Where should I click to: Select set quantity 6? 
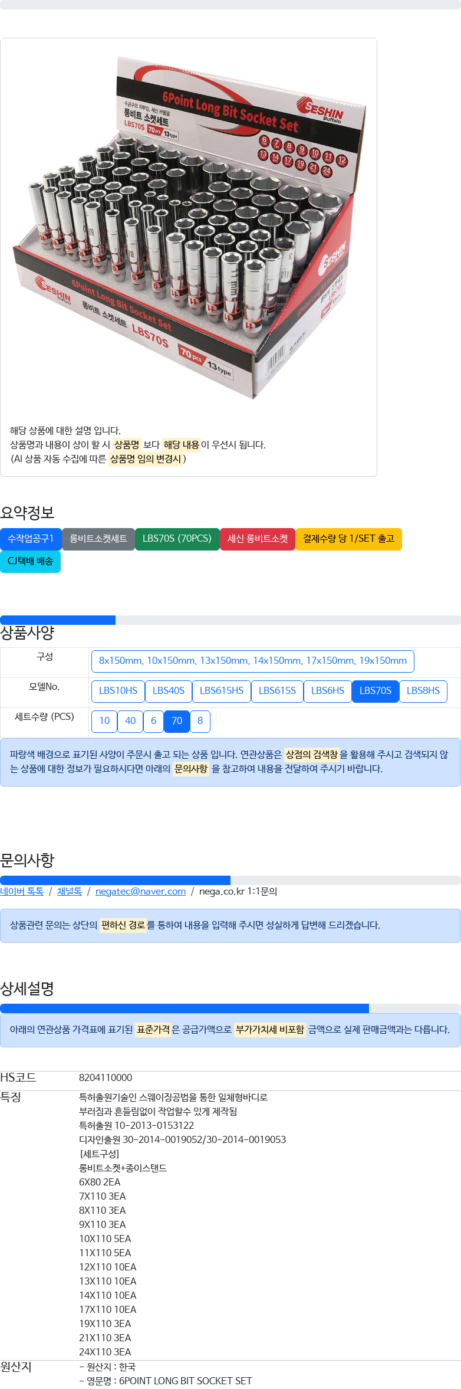click(x=153, y=721)
